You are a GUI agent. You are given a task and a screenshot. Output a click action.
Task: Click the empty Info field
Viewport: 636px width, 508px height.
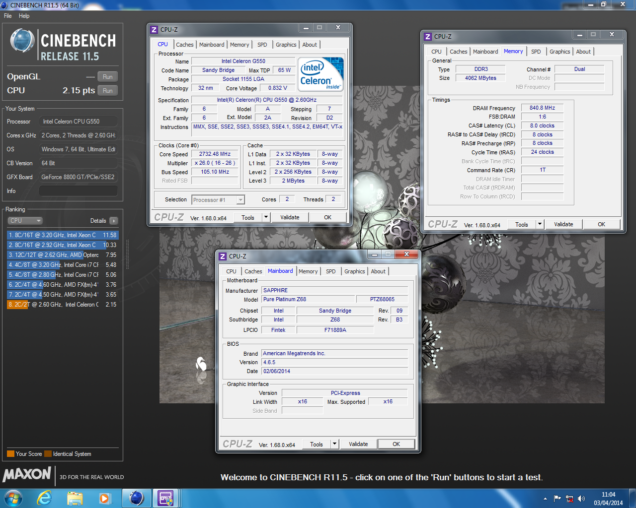pyautogui.click(x=79, y=191)
